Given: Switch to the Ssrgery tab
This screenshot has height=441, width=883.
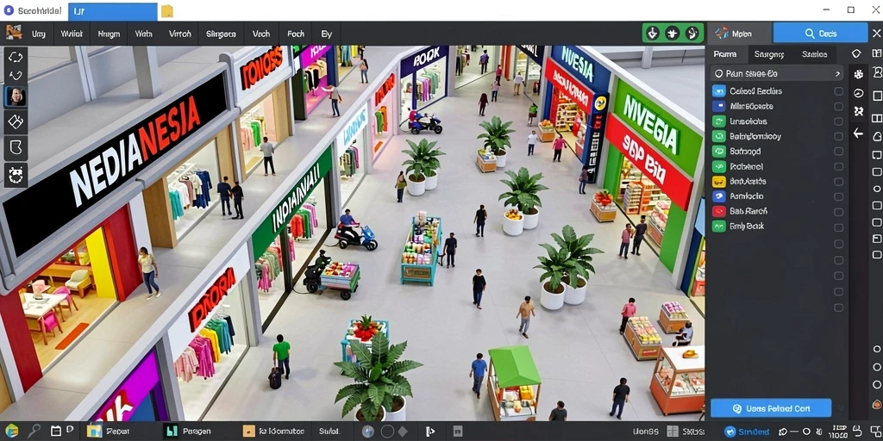Looking at the screenshot, I should tap(768, 54).
